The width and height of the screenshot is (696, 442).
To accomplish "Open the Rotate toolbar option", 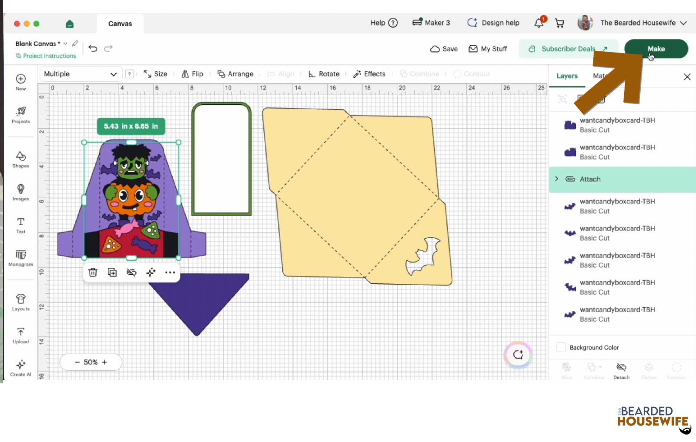I will 324,74.
